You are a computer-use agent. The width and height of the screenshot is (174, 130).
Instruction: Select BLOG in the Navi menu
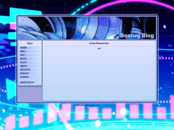30,59
